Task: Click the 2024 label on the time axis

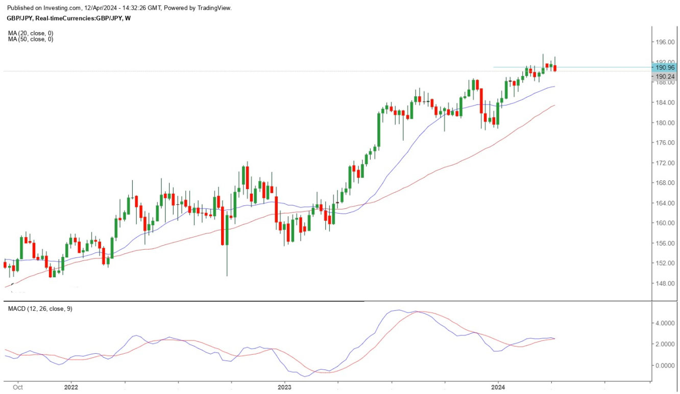Action: click(x=498, y=387)
